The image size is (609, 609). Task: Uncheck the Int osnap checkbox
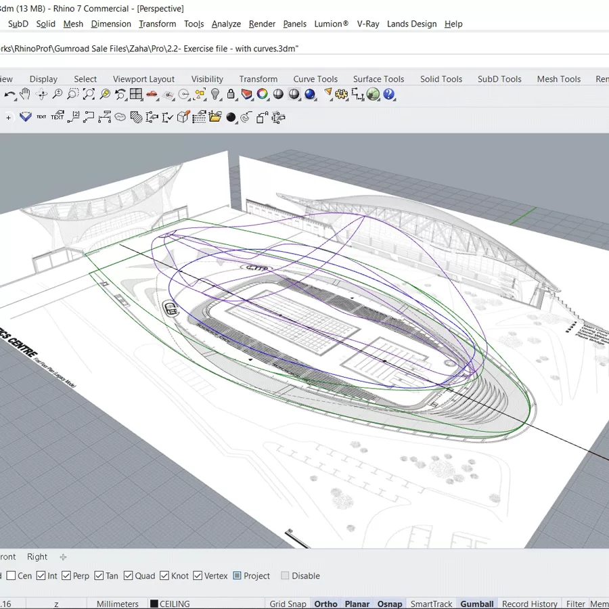[x=41, y=575]
